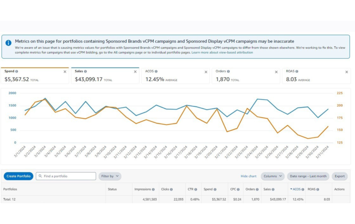The image size is (355, 224).
Task: Click the 3/17/2024 date label on chart axis
Action: click(x=182, y=152)
